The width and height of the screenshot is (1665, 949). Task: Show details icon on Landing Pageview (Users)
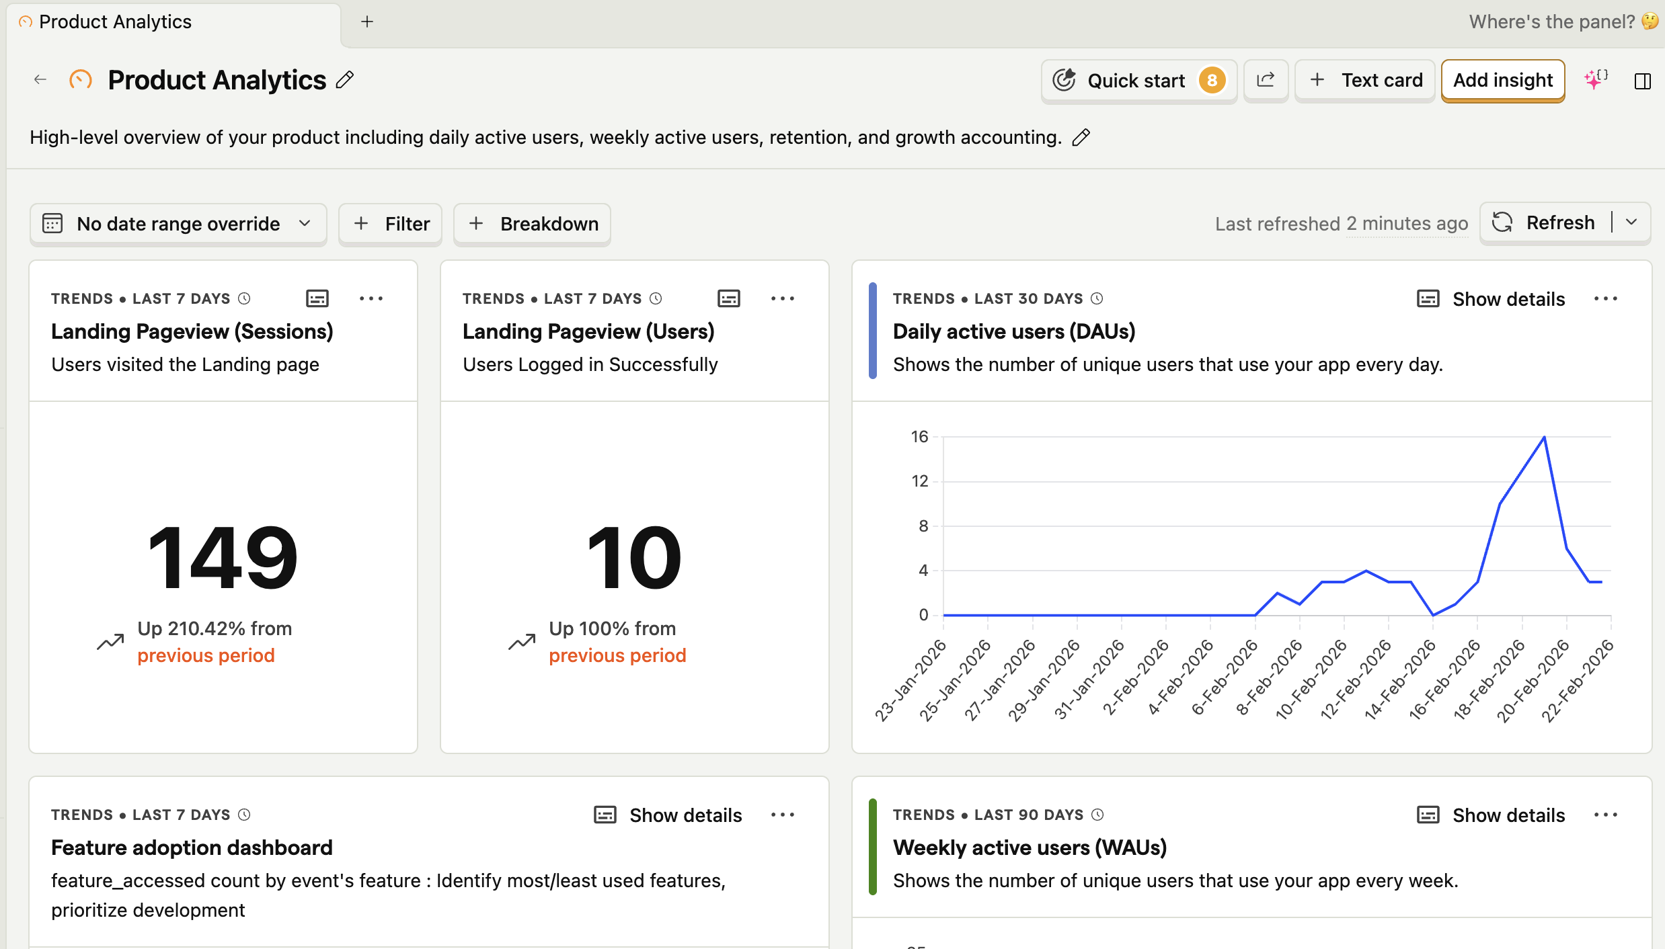(728, 298)
